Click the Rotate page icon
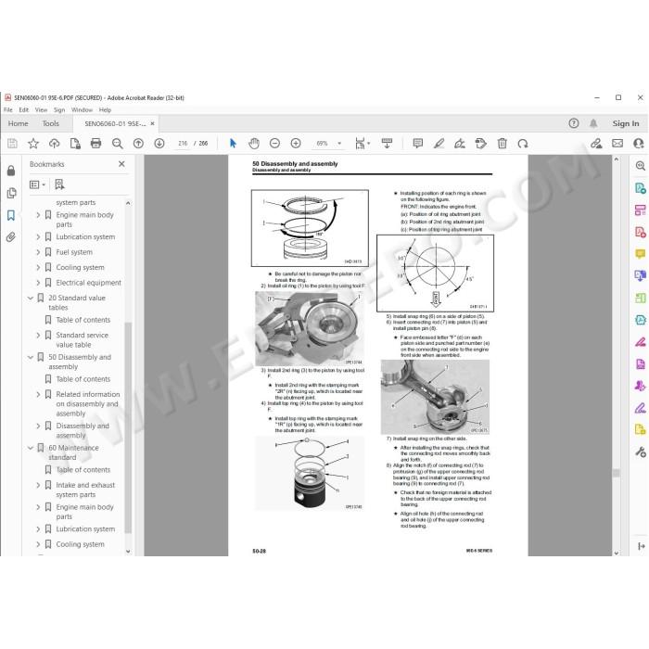The width and height of the screenshot is (649, 649). (x=523, y=144)
